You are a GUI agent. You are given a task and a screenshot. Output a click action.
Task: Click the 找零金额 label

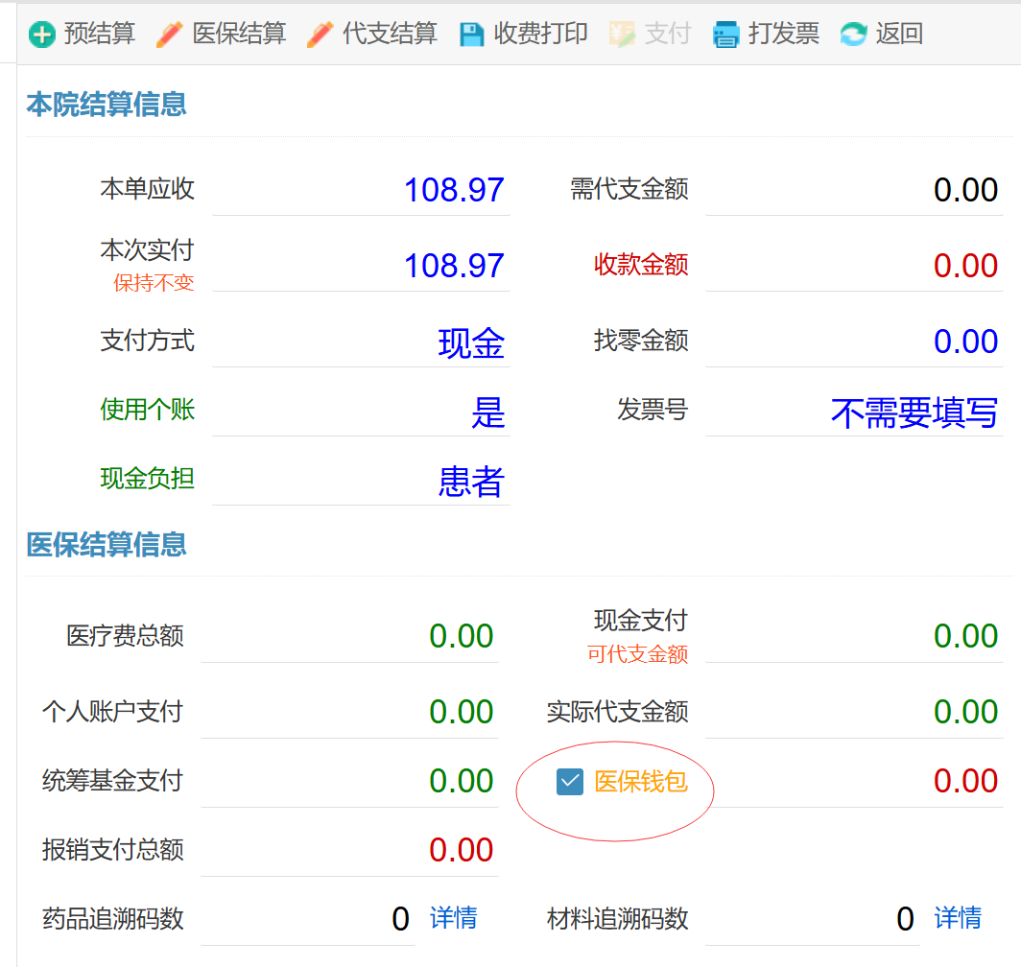(641, 341)
